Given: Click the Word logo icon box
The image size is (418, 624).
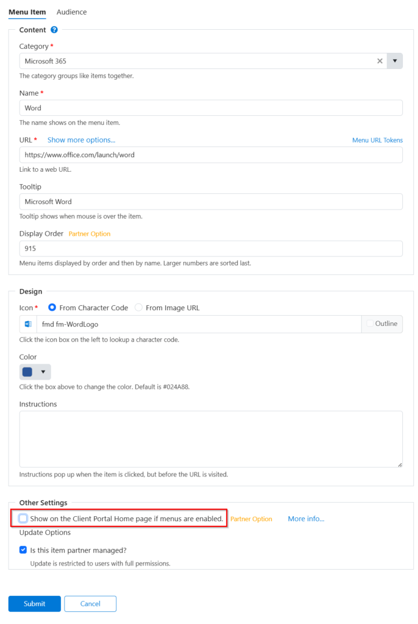Looking at the screenshot, I should coord(28,324).
